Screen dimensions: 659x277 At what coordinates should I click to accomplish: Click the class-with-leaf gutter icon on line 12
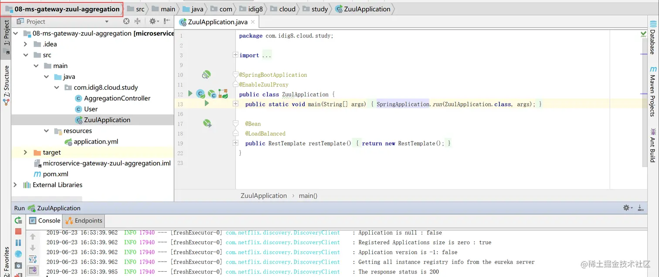(x=200, y=93)
